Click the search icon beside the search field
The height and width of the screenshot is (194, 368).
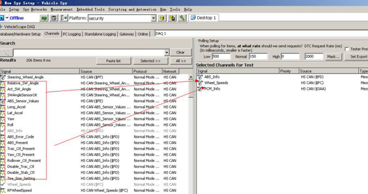6,52
